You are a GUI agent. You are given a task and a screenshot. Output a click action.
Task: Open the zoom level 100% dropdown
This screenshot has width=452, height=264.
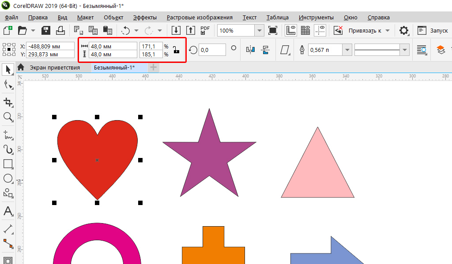pyautogui.click(x=260, y=30)
